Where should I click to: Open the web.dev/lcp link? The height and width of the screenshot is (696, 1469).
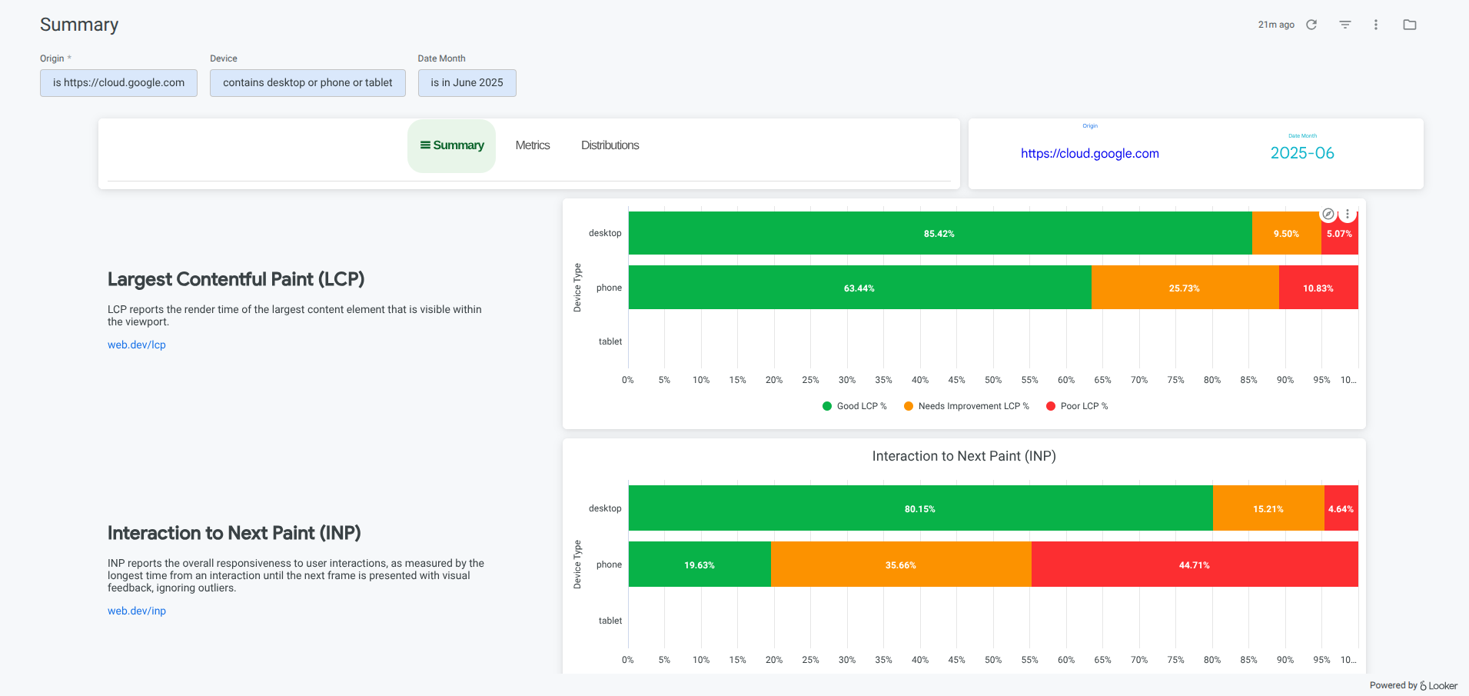[137, 345]
